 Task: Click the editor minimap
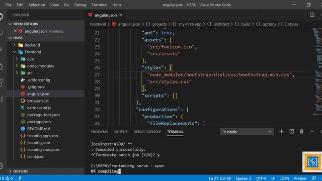pos(317,72)
